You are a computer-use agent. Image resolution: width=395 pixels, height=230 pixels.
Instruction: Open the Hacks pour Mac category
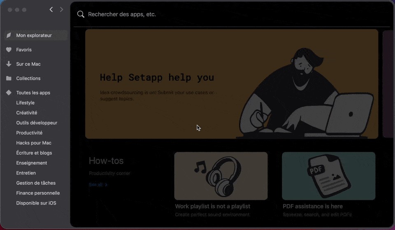click(x=34, y=143)
